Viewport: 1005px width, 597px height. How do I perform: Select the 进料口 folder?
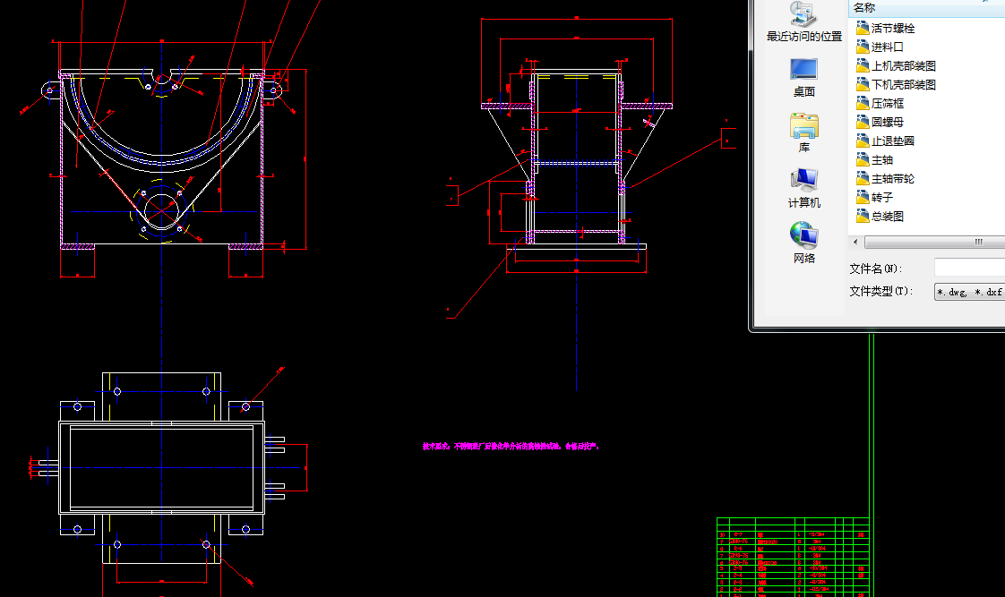(880, 47)
